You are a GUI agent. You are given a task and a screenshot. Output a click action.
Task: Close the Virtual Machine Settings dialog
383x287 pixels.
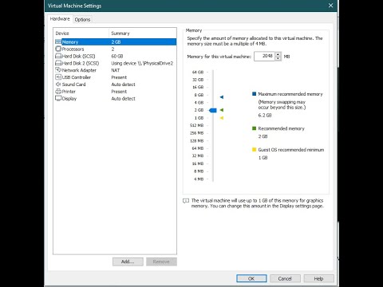pos(330,6)
